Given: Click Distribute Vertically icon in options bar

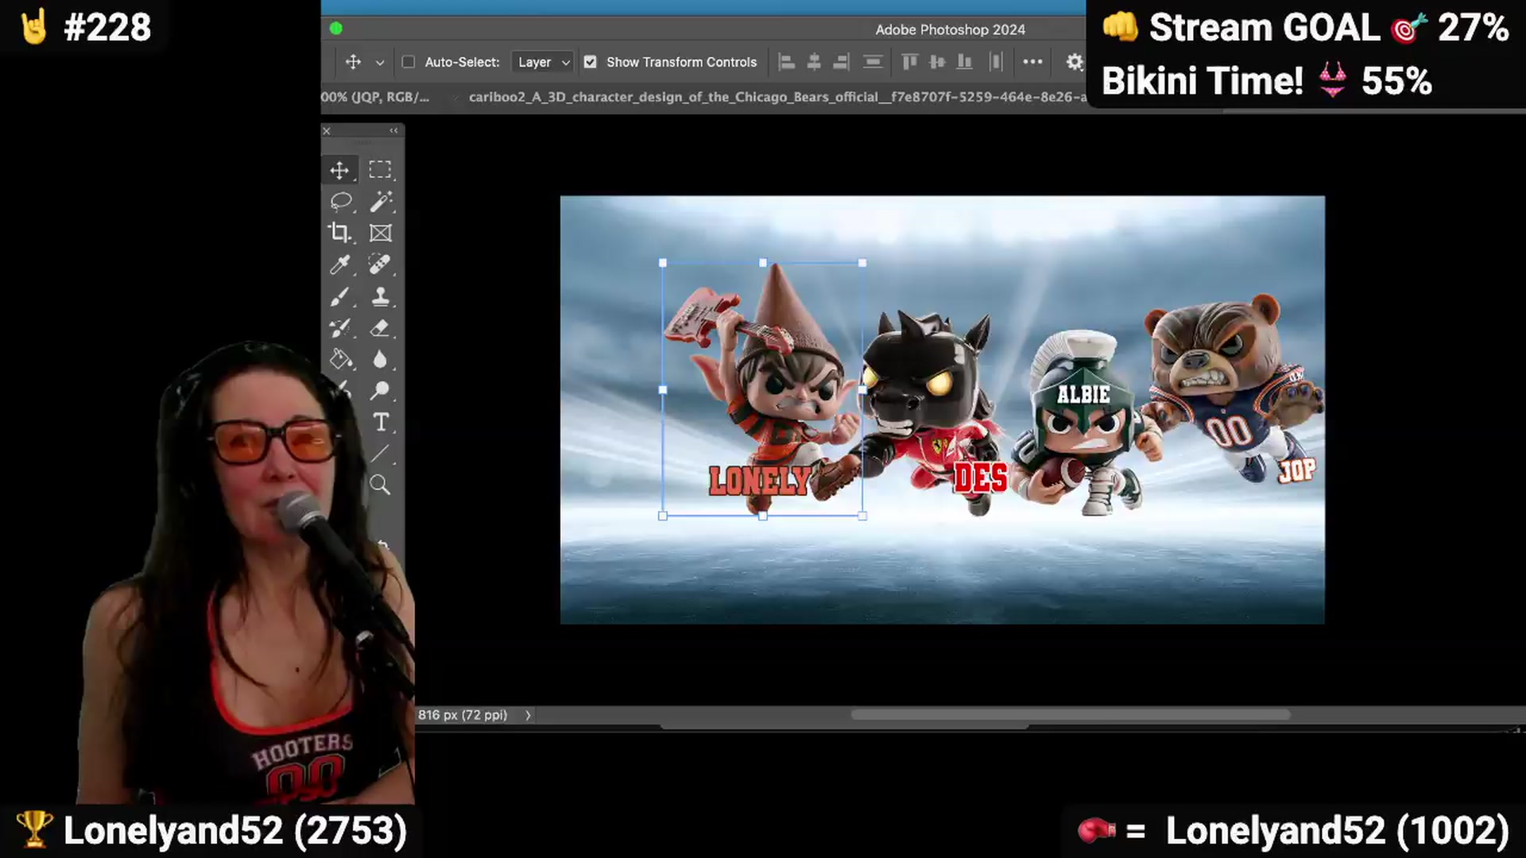Looking at the screenshot, I should pos(873,62).
